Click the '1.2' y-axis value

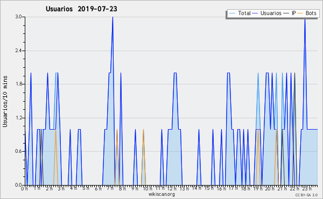(x=18, y=118)
